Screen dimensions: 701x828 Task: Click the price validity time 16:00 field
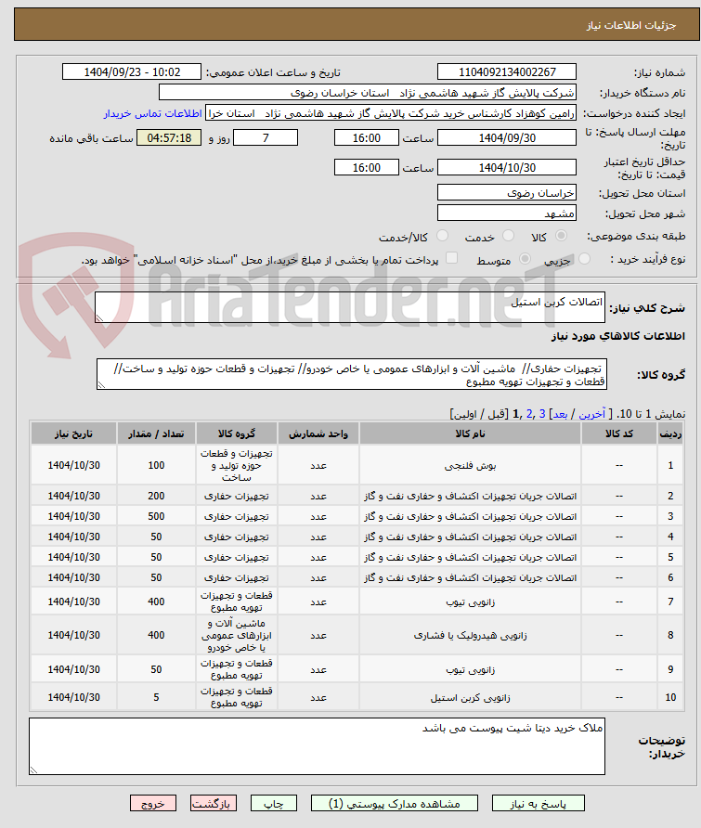point(366,167)
